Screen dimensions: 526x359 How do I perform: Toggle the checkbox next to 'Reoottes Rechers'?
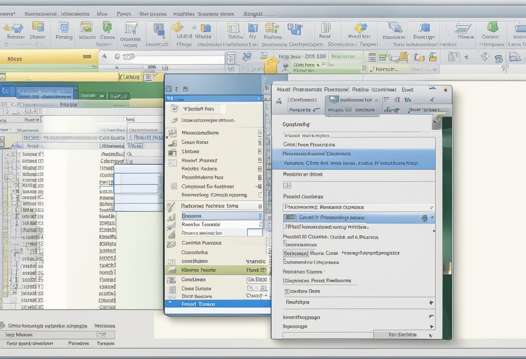260,169
